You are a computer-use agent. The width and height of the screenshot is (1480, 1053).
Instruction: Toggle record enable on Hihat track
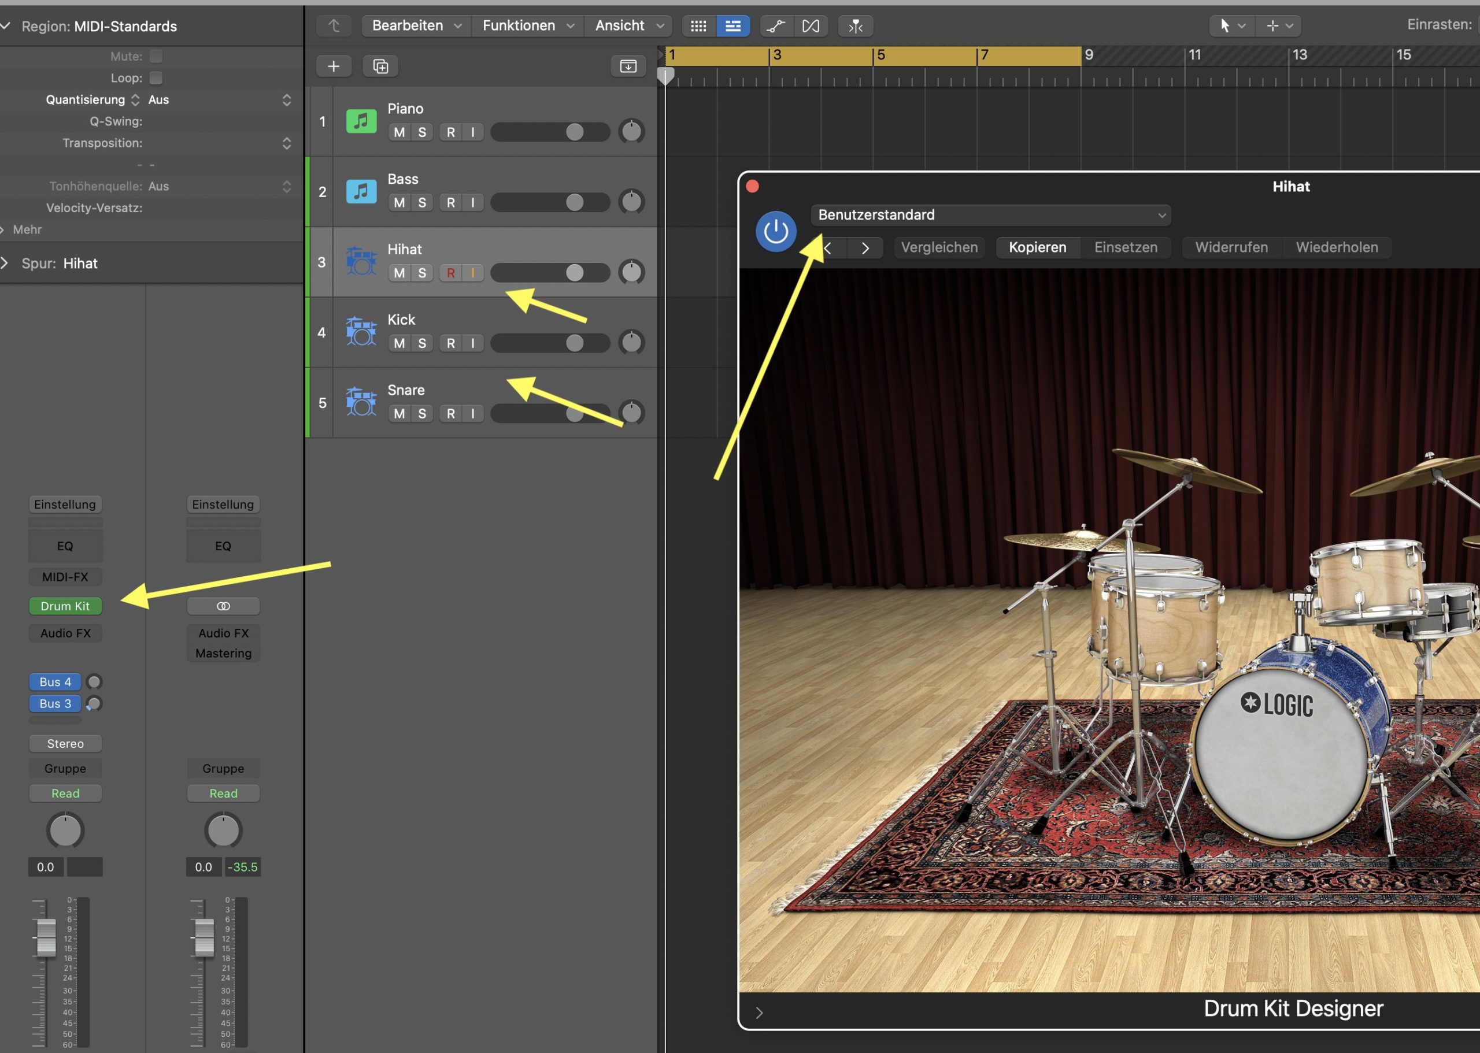tap(451, 273)
